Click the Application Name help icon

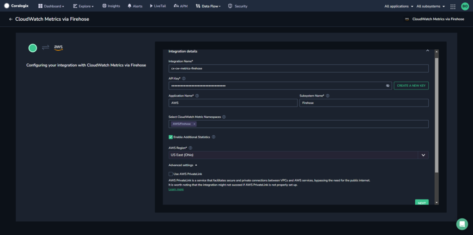197,96
